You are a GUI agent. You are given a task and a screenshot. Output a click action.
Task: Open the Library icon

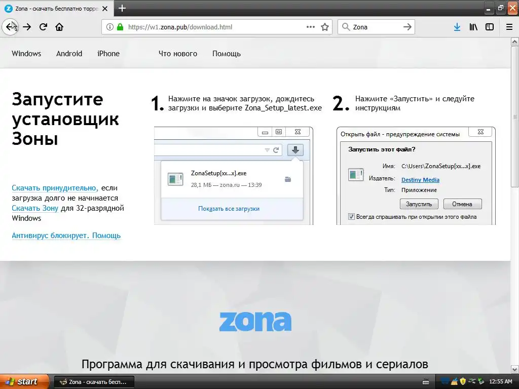(473, 27)
